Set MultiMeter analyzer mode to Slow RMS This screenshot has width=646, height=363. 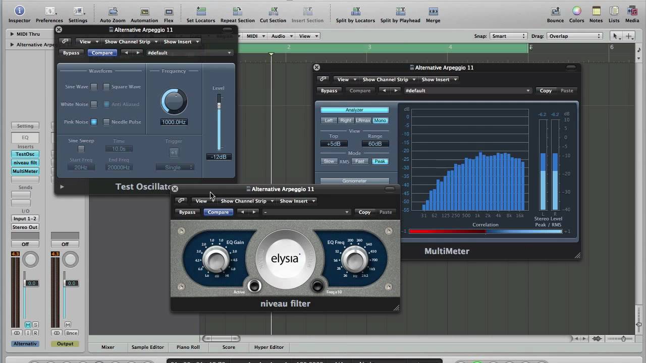coord(329,161)
